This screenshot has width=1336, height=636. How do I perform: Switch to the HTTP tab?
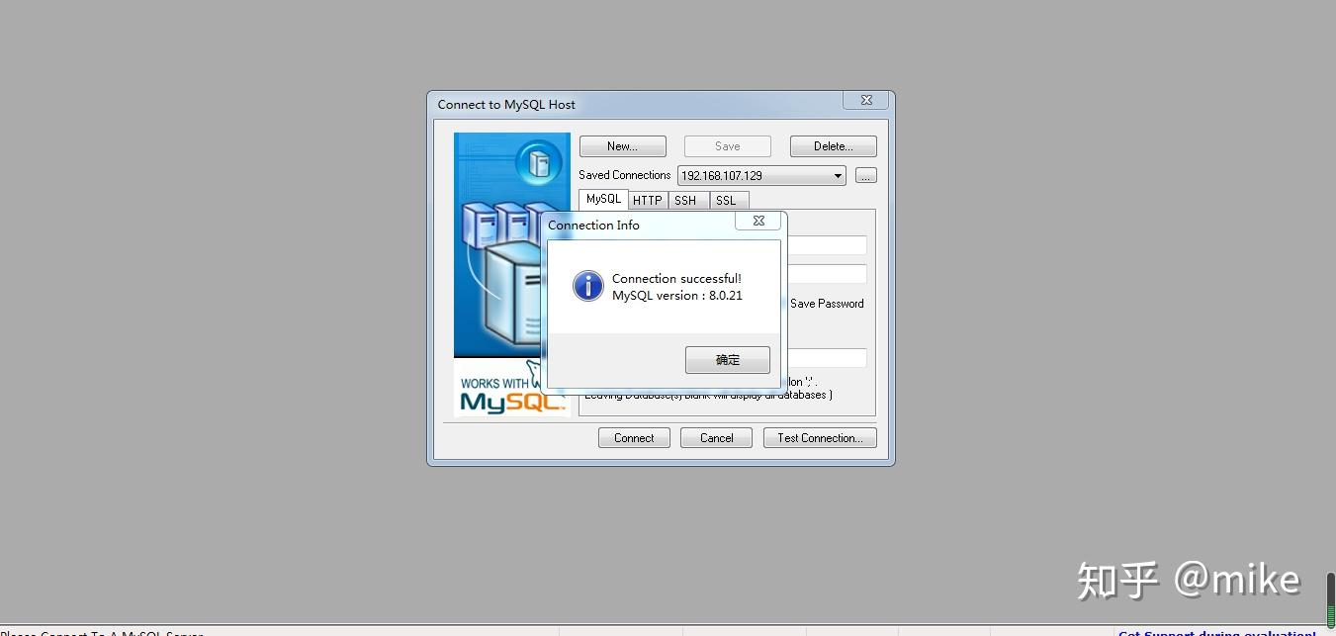point(648,200)
